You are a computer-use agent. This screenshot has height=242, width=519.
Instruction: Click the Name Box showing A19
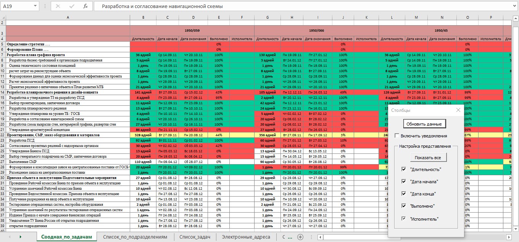point(17,6)
